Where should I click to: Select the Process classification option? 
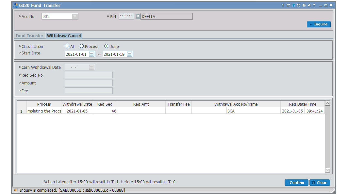(x=82, y=46)
